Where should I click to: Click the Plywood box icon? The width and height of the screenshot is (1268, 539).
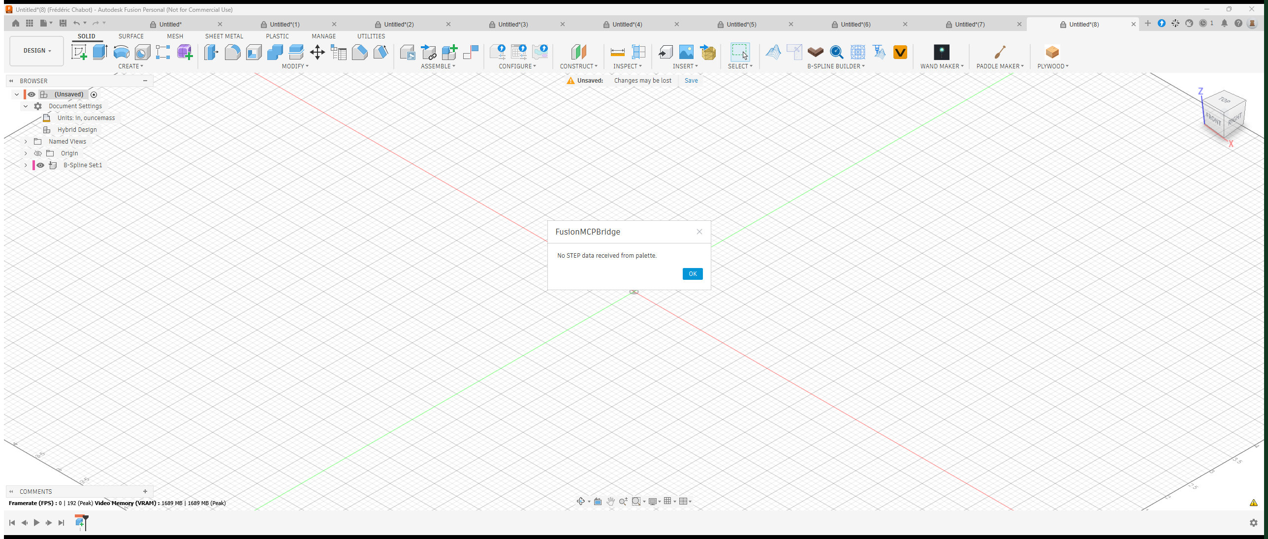[x=1052, y=52]
